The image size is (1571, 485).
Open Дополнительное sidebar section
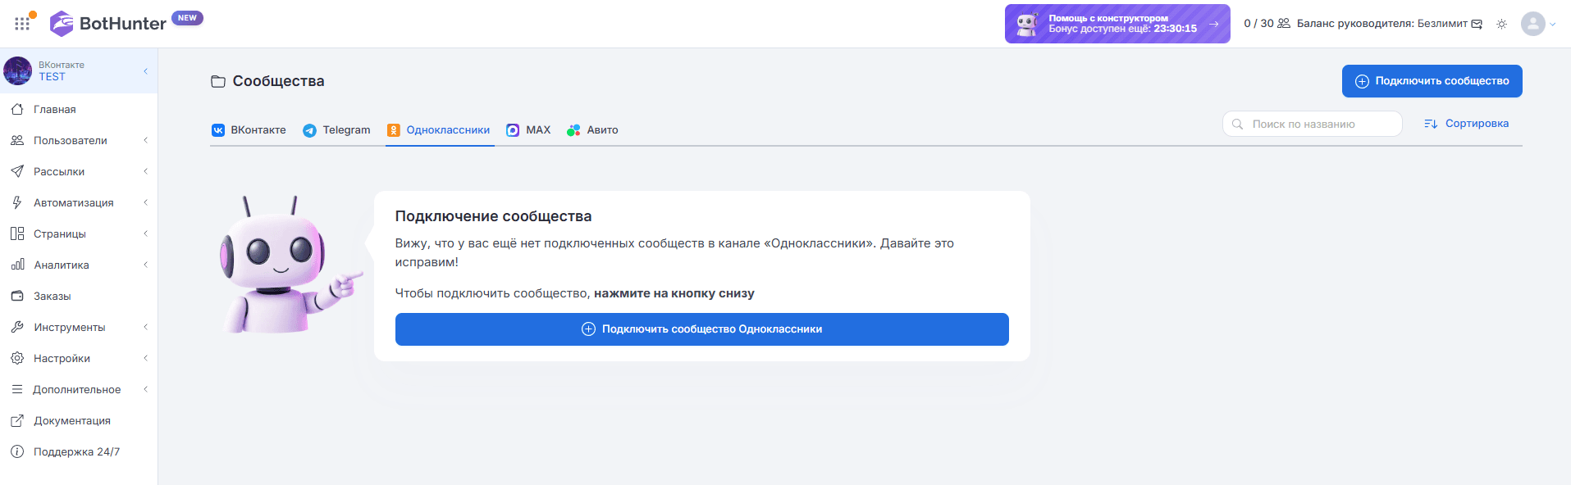[x=79, y=389]
